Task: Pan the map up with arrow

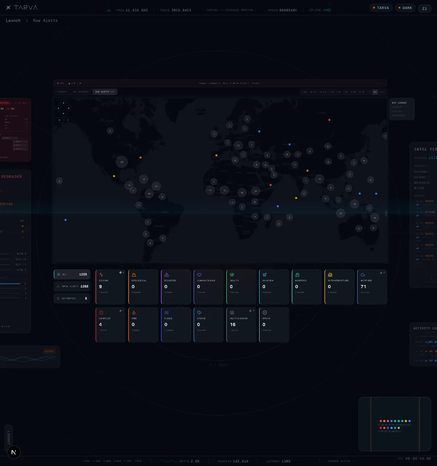Action: (x=63, y=103)
